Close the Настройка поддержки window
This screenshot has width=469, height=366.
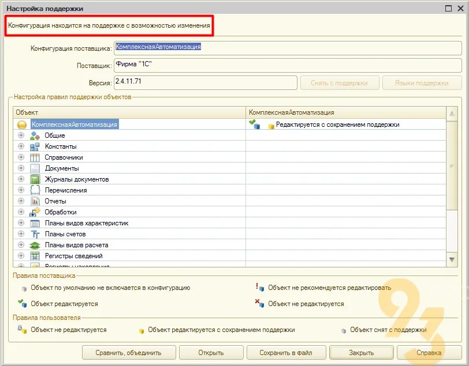tap(461, 9)
